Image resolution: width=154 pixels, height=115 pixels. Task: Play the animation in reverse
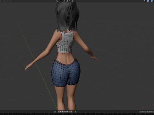click(x=63, y=112)
